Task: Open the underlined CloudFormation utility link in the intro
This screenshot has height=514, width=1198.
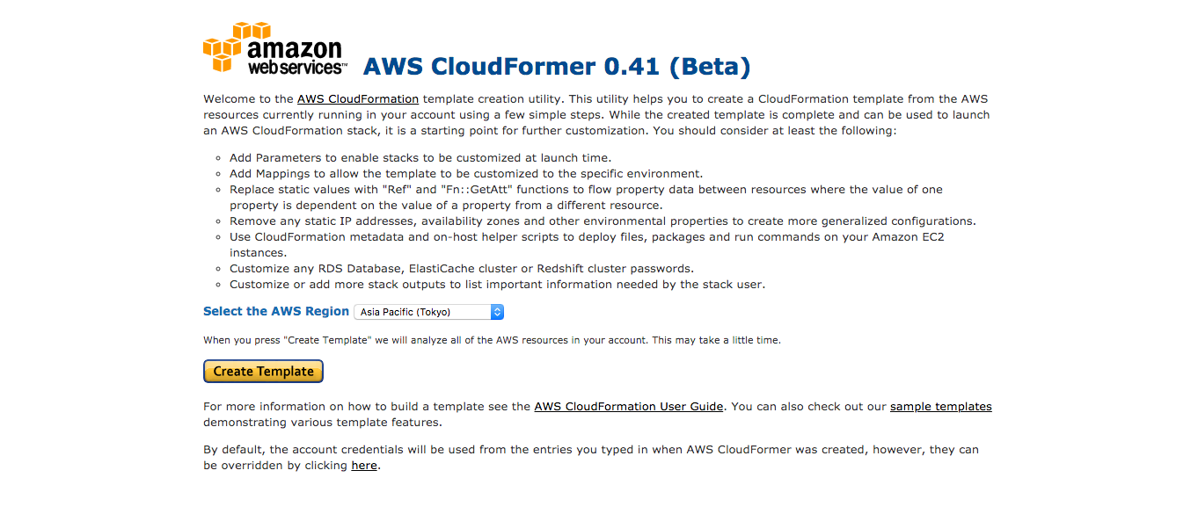Action: (357, 98)
